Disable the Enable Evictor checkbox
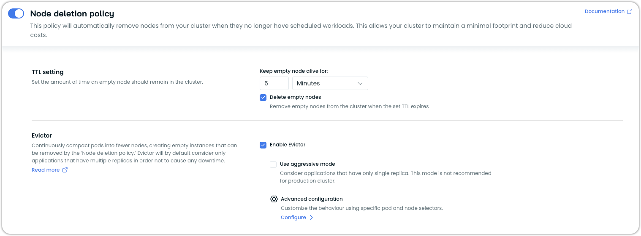Image resolution: width=641 pixels, height=236 pixels. coord(263,145)
